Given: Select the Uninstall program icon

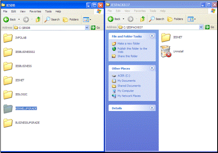Looking at the screenshot, I should coord(166,51).
